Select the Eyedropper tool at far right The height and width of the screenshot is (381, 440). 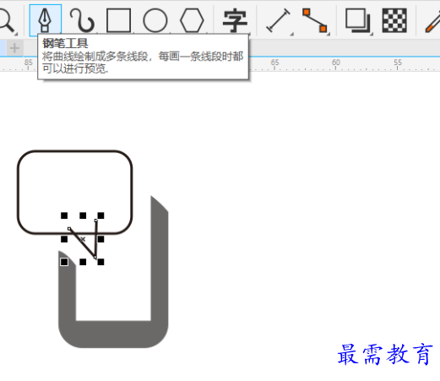pos(433,22)
